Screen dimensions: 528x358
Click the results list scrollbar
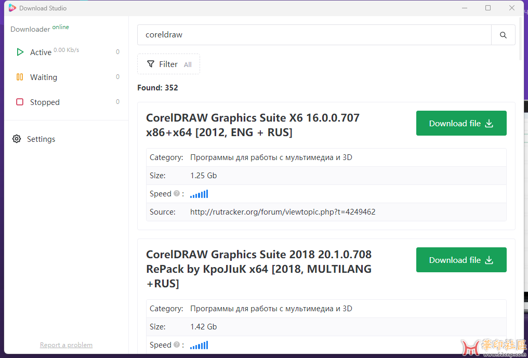[x=521, y=39]
